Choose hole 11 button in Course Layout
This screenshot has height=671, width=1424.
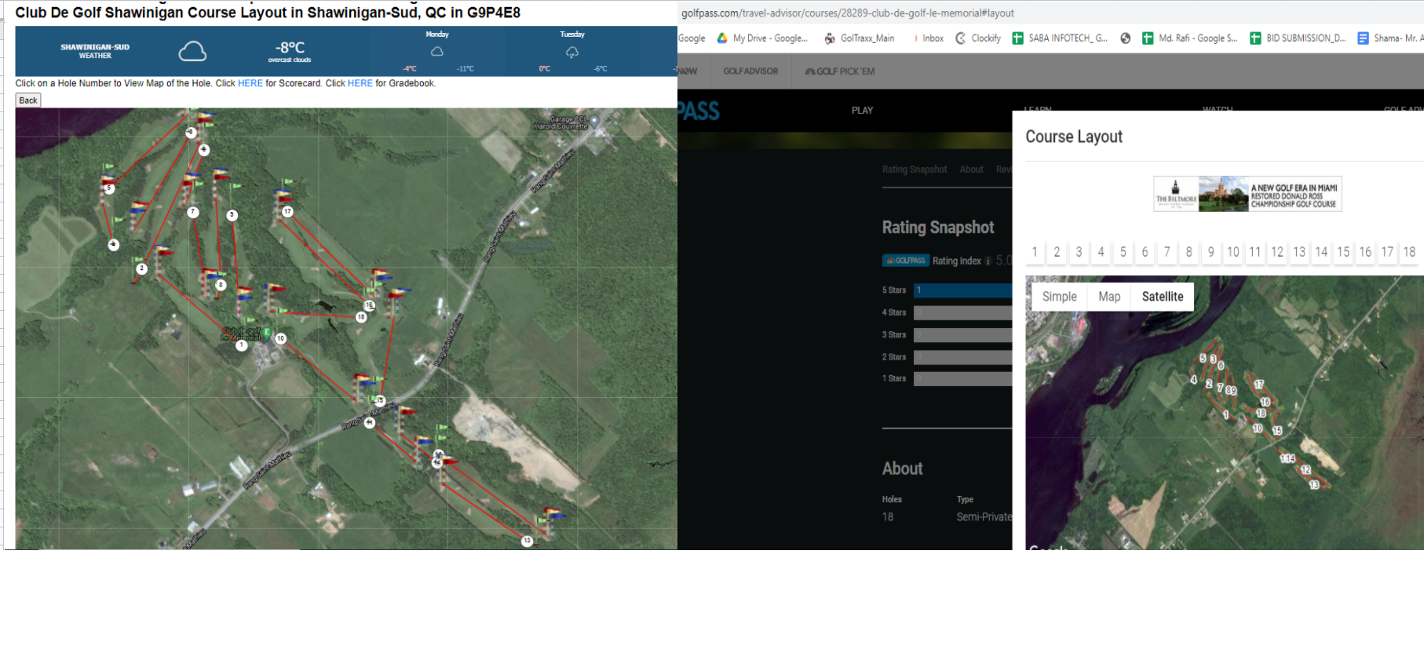click(x=1255, y=252)
